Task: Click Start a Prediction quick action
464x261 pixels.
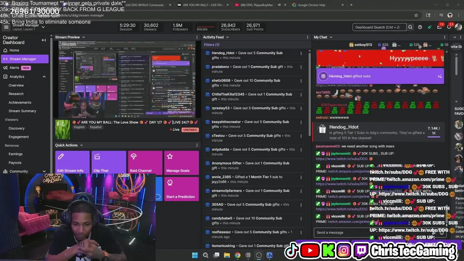Action: coord(182,189)
